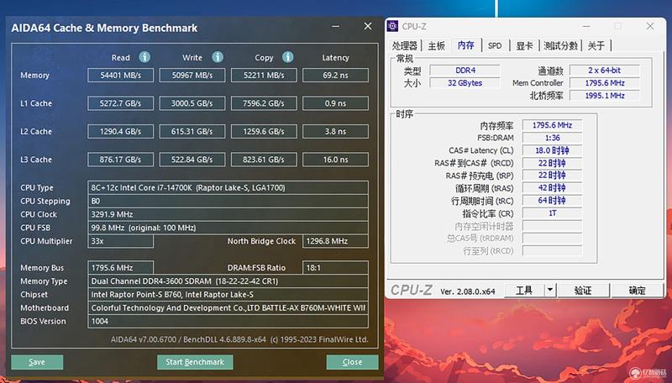Screen dimensions: 672x383
Task: Click Memory Latency value 69.2 ns
Action: tap(335, 75)
